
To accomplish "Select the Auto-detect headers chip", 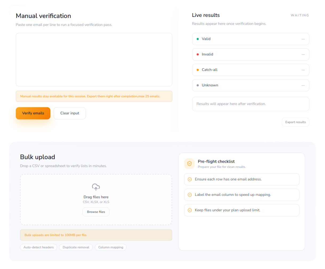I will click(39, 247).
